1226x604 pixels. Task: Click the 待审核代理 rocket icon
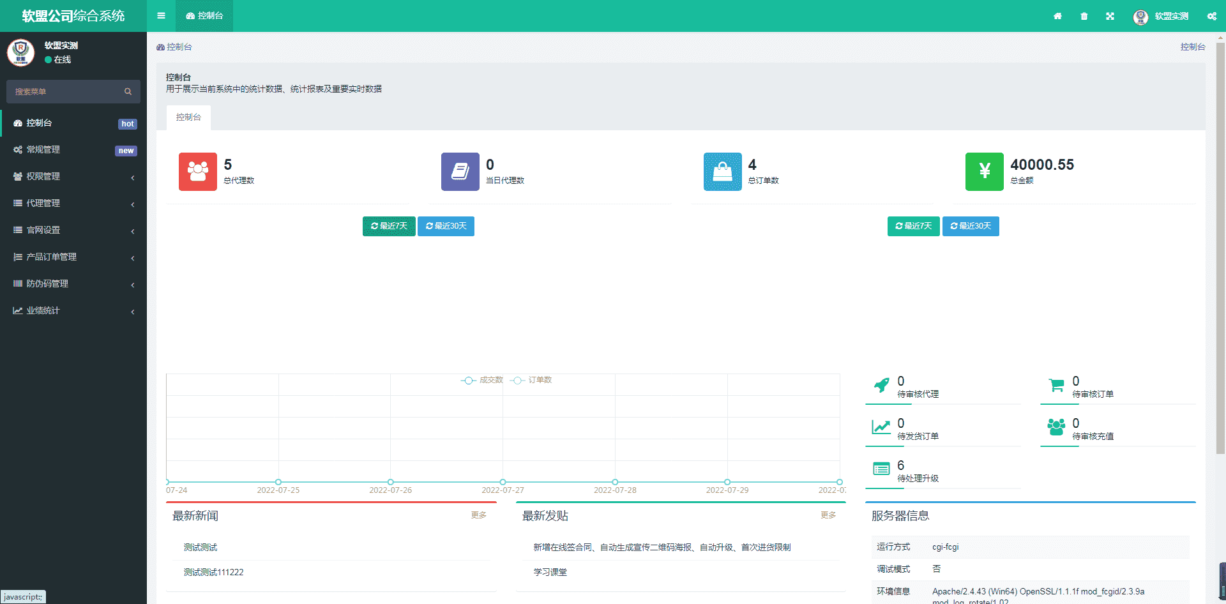(x=881, y=386)
